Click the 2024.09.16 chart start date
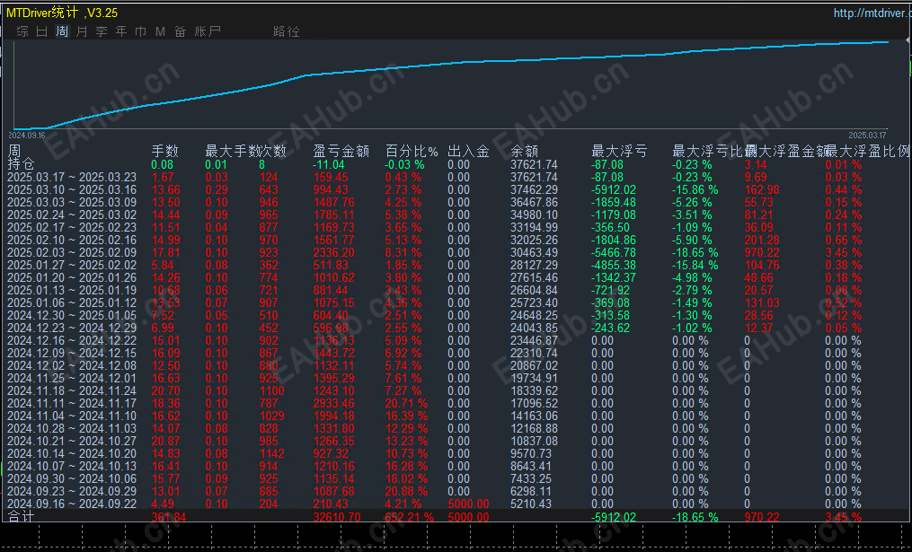 pyautogui.click(x=27, y=136)
